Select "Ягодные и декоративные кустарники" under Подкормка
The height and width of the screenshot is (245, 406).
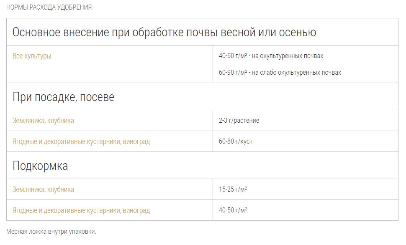point(67,210)
